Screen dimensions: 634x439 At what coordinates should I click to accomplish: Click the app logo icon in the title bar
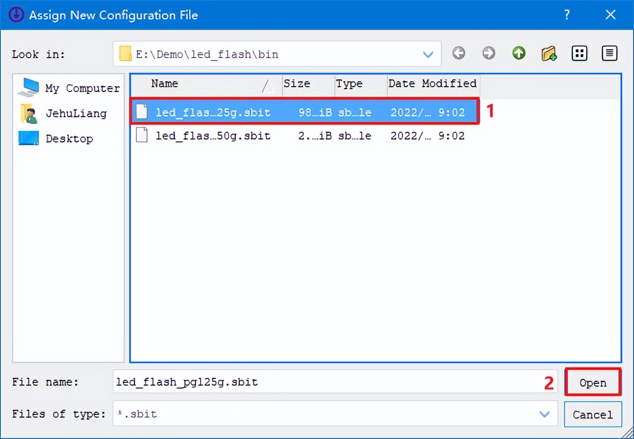point(16,15)
